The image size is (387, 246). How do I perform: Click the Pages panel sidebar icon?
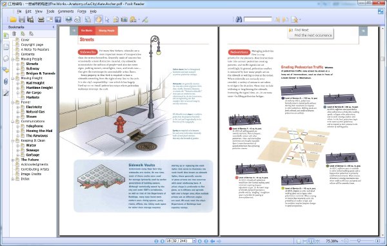(x=6, y=47)
